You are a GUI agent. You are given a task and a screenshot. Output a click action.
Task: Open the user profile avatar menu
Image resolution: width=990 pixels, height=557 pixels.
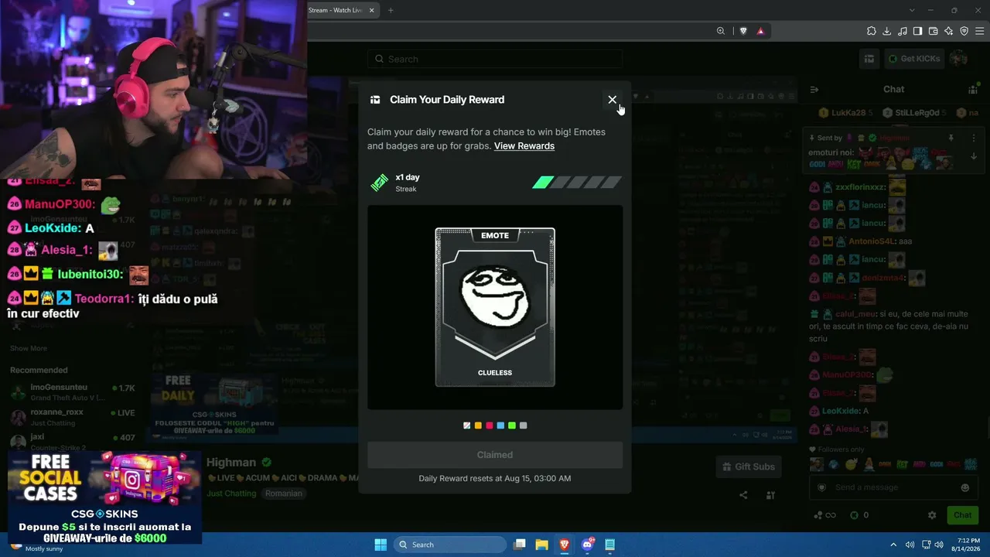click(958, 59)
